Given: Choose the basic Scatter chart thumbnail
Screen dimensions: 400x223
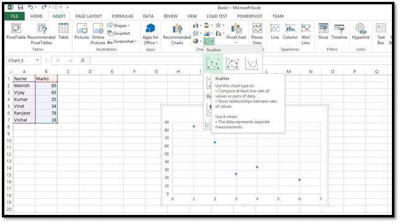Looking at the screenshot, I should point(214,63).
